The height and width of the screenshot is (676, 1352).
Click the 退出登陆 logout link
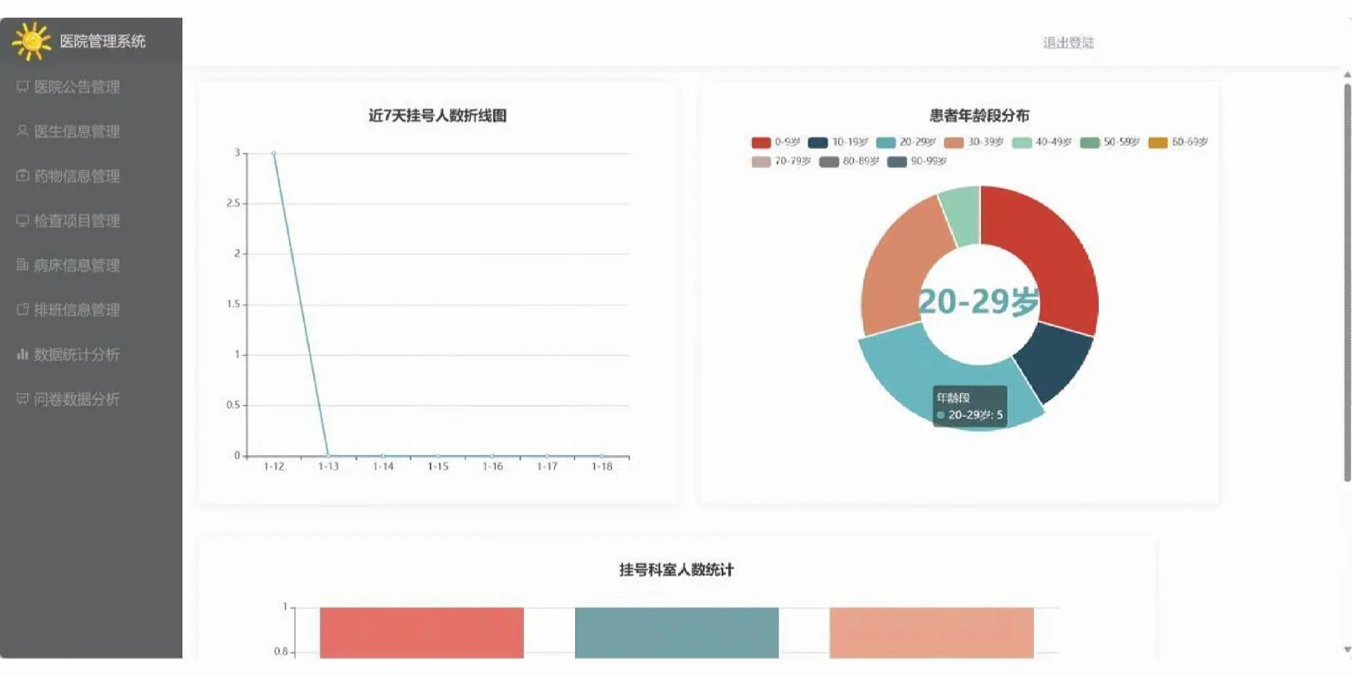[x=1068, y=43]
